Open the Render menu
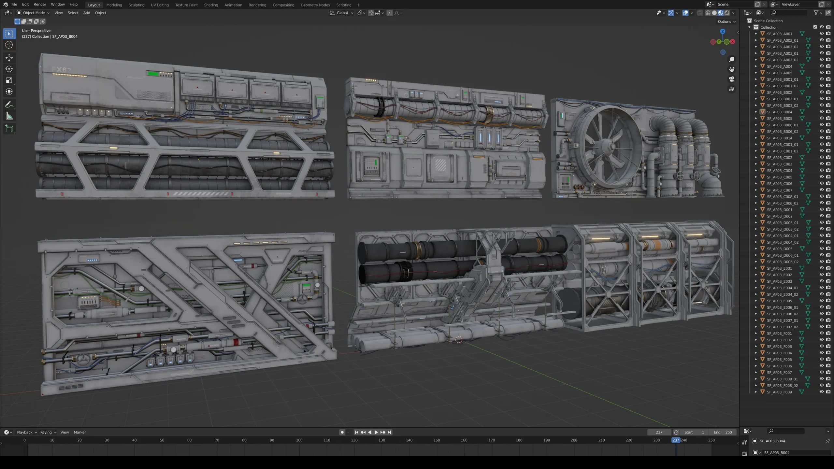Screen dimensions: 834x469 pyautogui.click(x=40, y=4)
